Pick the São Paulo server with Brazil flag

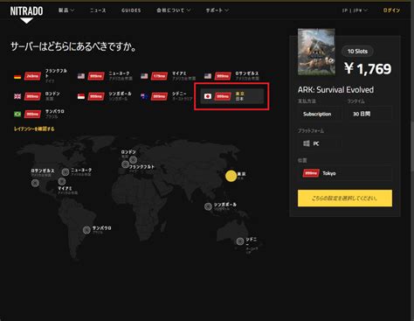tap(39, 114)
